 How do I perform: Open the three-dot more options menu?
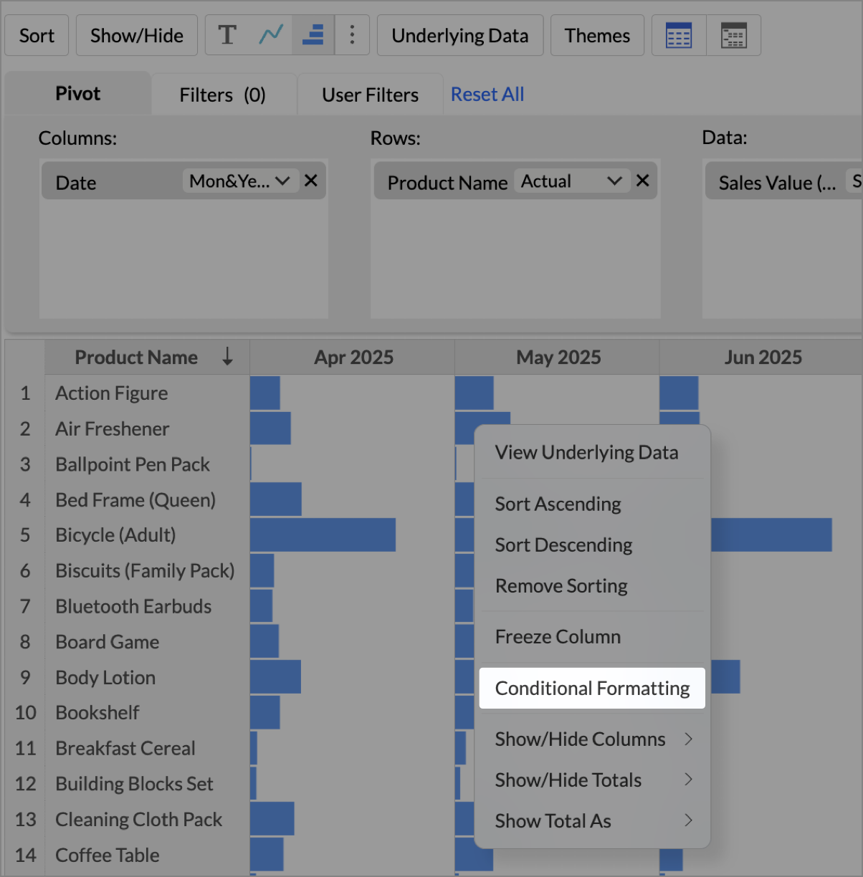point(352,35)
